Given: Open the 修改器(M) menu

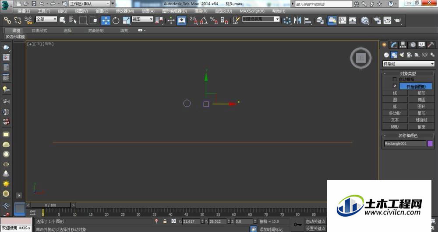Looking at the screenshot, I should (x=125, y=11).
